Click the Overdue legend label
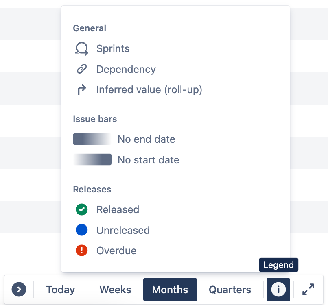 tap(116, 251)
